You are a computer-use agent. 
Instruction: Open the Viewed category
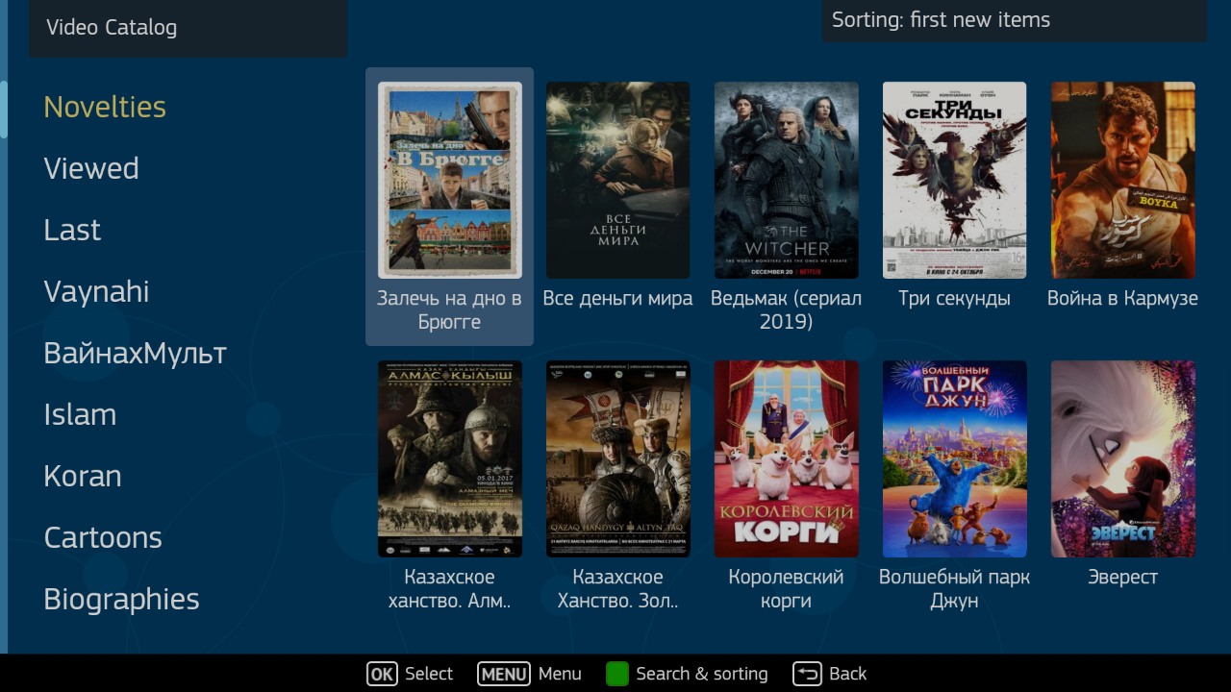(x=91, y=168)
